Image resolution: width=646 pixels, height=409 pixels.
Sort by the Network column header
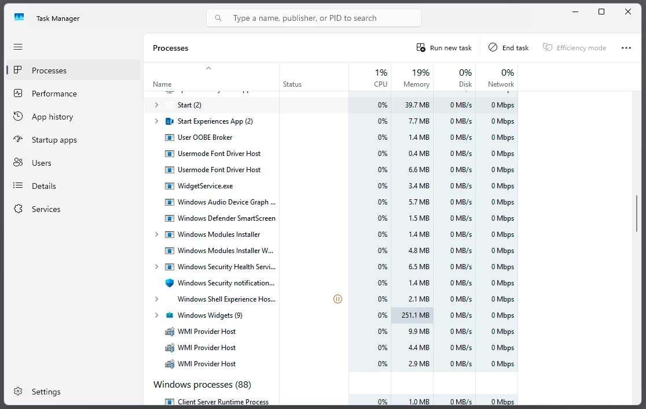click(497, 77)
